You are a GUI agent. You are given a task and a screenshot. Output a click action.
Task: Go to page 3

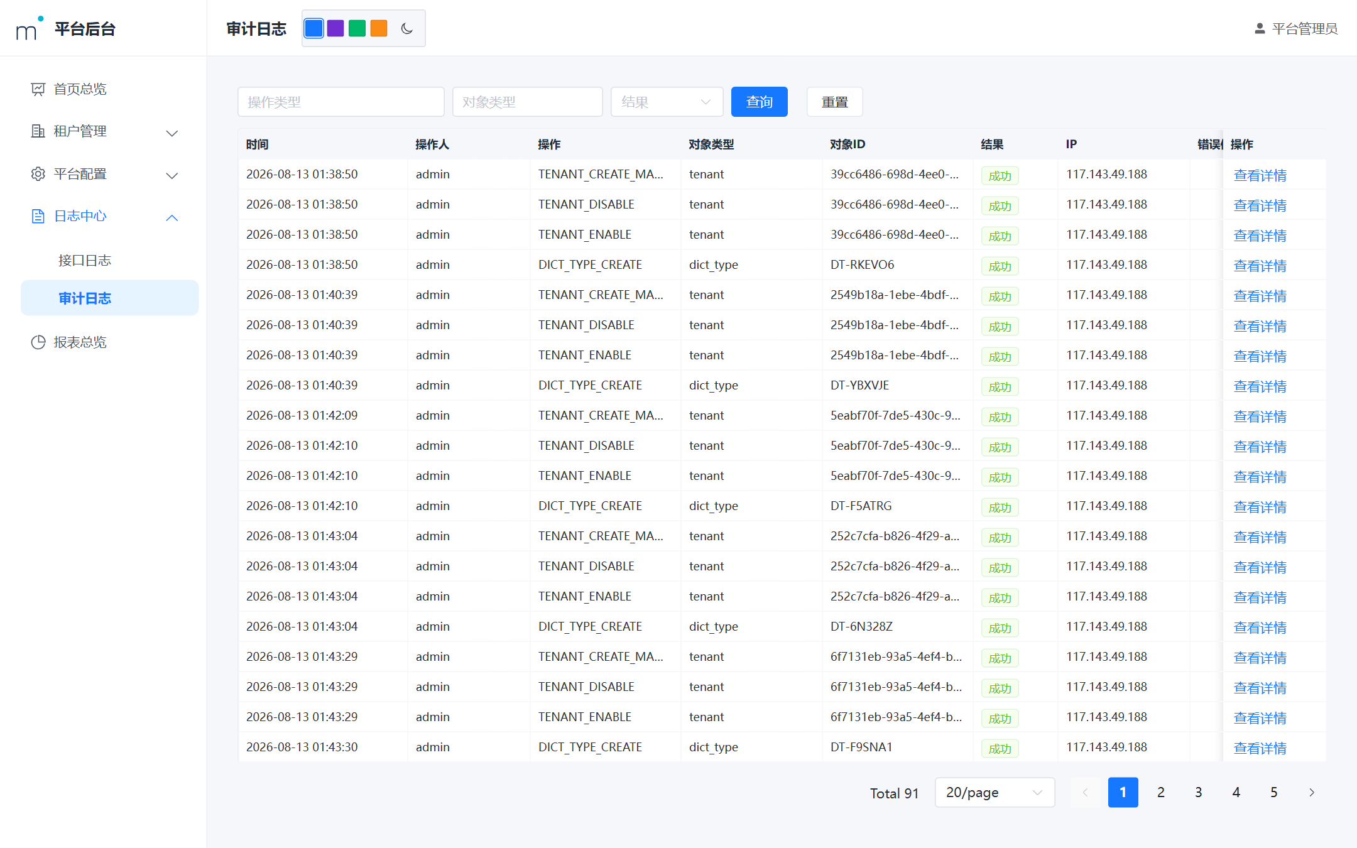tap(1199, 793)
